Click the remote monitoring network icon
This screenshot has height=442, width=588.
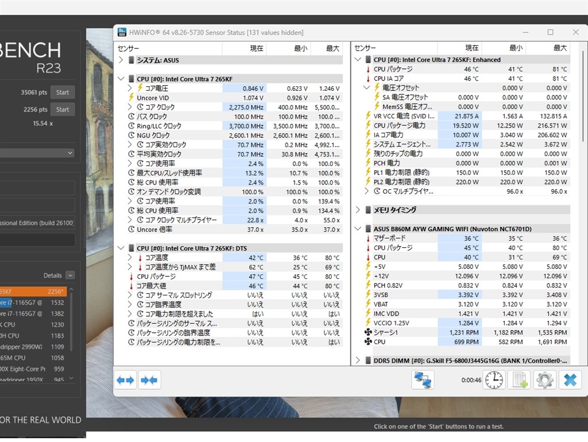pos(423,379)
